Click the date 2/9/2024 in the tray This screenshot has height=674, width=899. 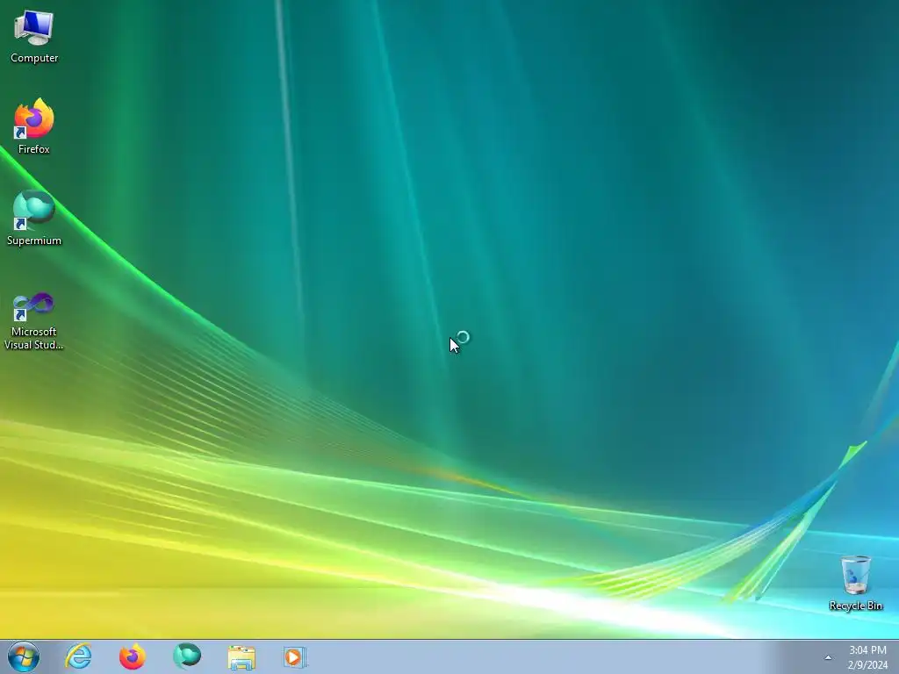point(867,665)
